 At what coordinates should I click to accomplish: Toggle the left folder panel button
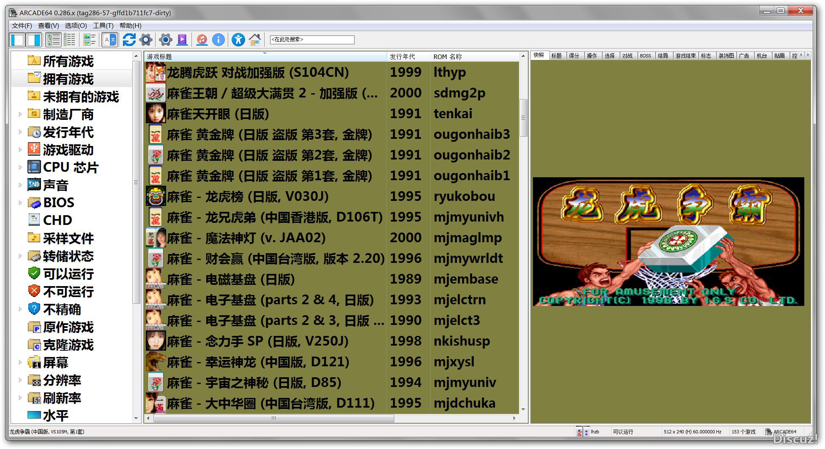(17, 40)
